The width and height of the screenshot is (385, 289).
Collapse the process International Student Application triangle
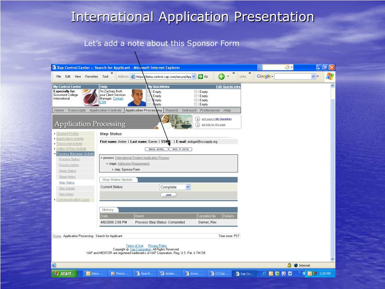coord(102,158)
